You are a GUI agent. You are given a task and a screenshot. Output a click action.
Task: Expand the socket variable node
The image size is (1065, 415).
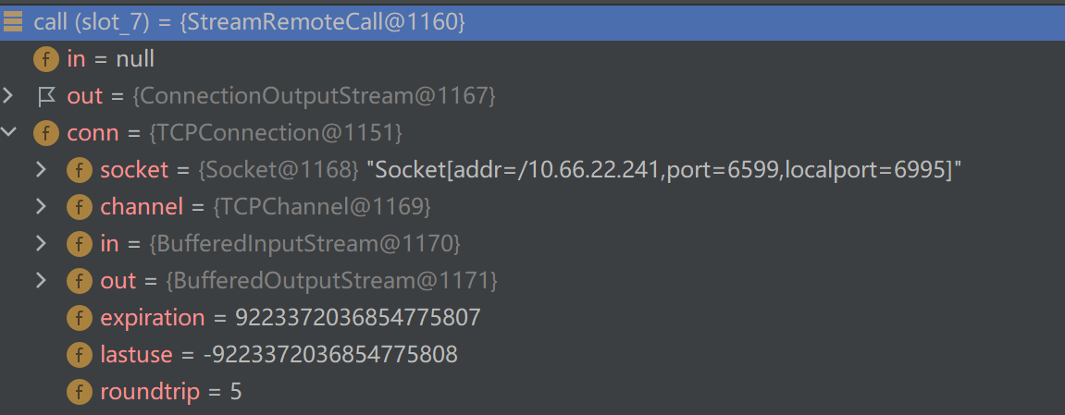click(41, 170)
